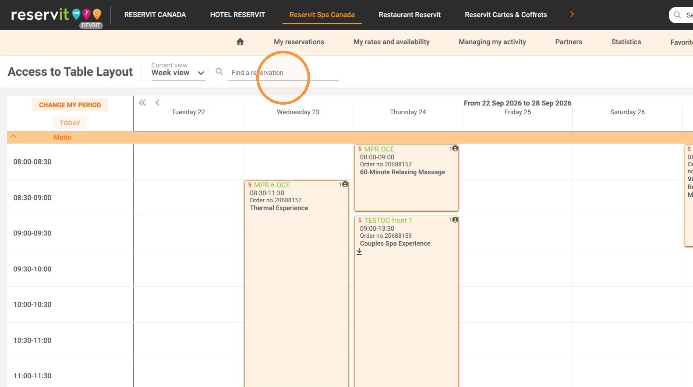Open My rates and availability menu
This screenshot has width=693, height=387.
click(392, 42)
